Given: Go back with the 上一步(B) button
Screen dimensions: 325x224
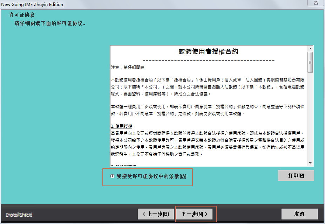Looking at the screenshot, I should click(x=156, y=214).
